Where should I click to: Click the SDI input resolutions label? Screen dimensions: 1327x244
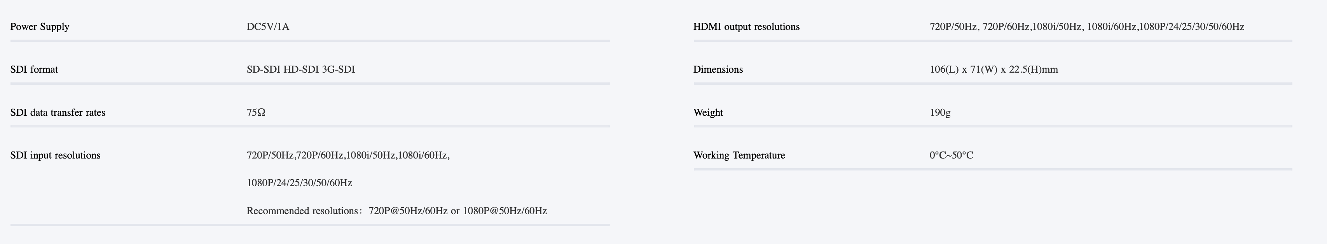(55, 155)
